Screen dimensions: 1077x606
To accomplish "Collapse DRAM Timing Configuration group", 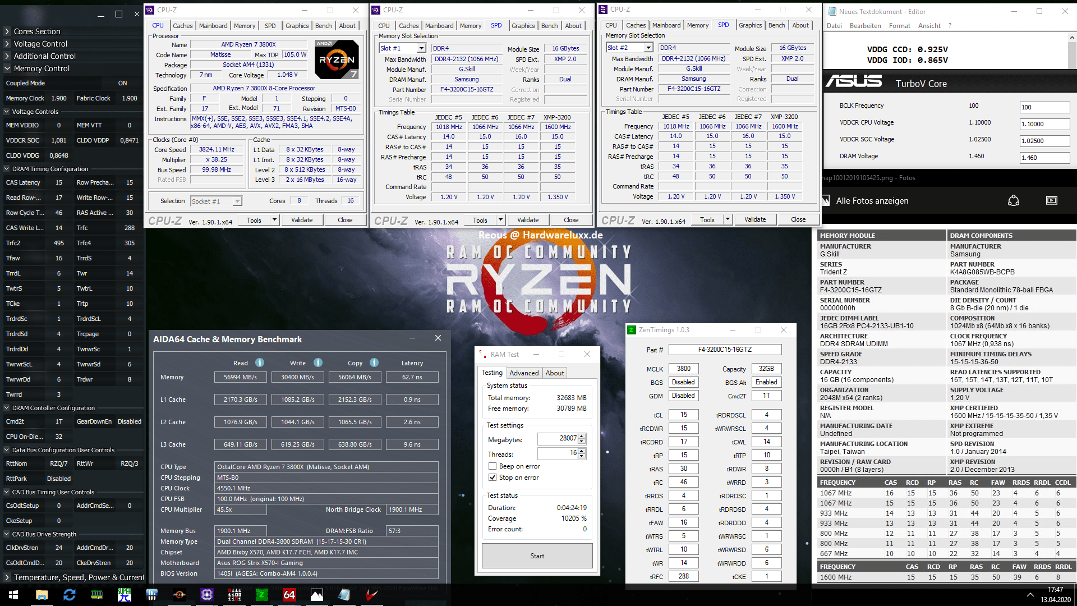I will click(x=7, y=169).
